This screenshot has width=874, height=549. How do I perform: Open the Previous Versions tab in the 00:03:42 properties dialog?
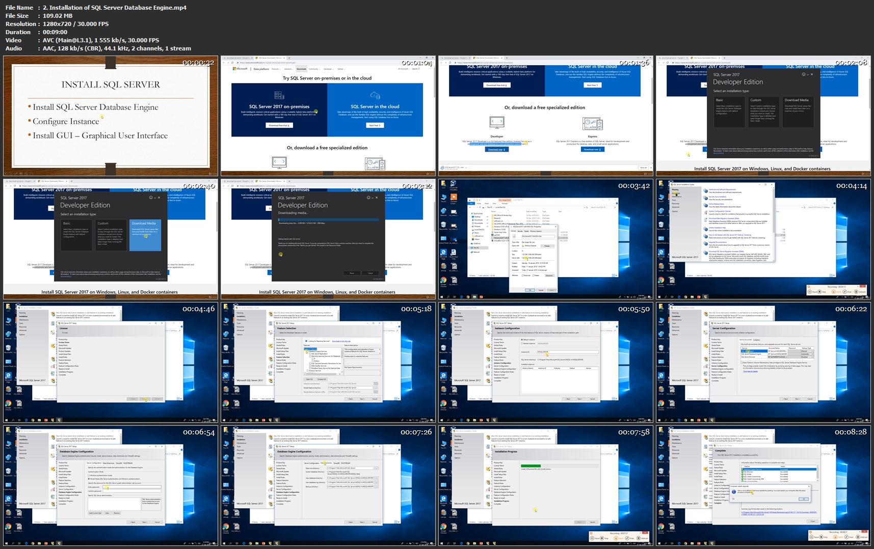coord(537,231)
